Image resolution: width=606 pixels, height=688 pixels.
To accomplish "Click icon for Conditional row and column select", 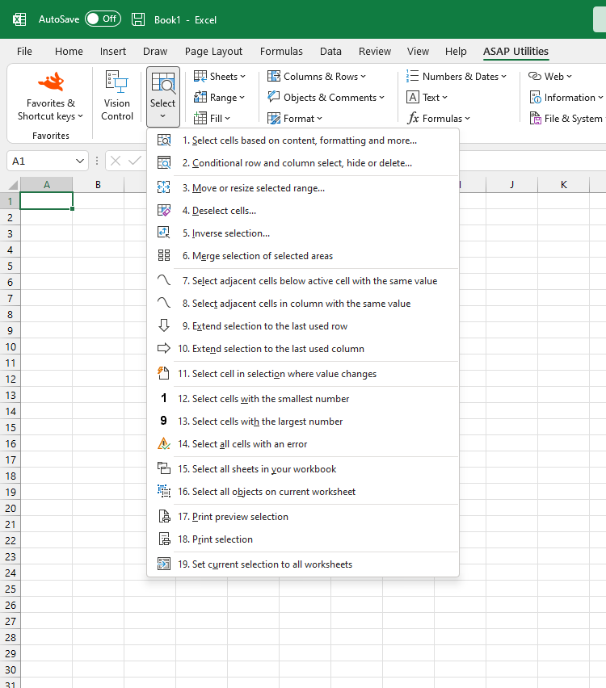I will [164, 163].
